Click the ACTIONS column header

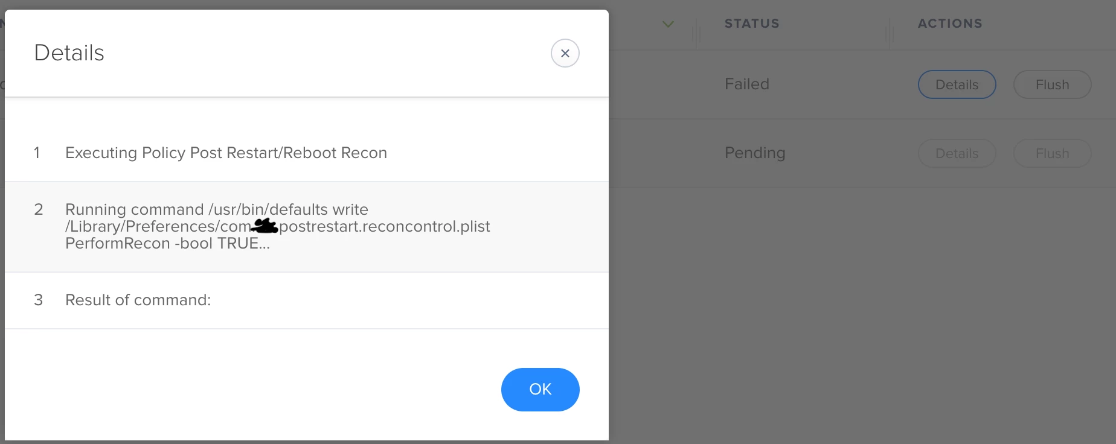pyautogui.click(x=950, y=24)
